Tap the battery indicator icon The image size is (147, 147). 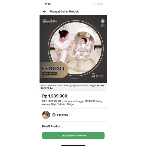click(x=102, y=4)
